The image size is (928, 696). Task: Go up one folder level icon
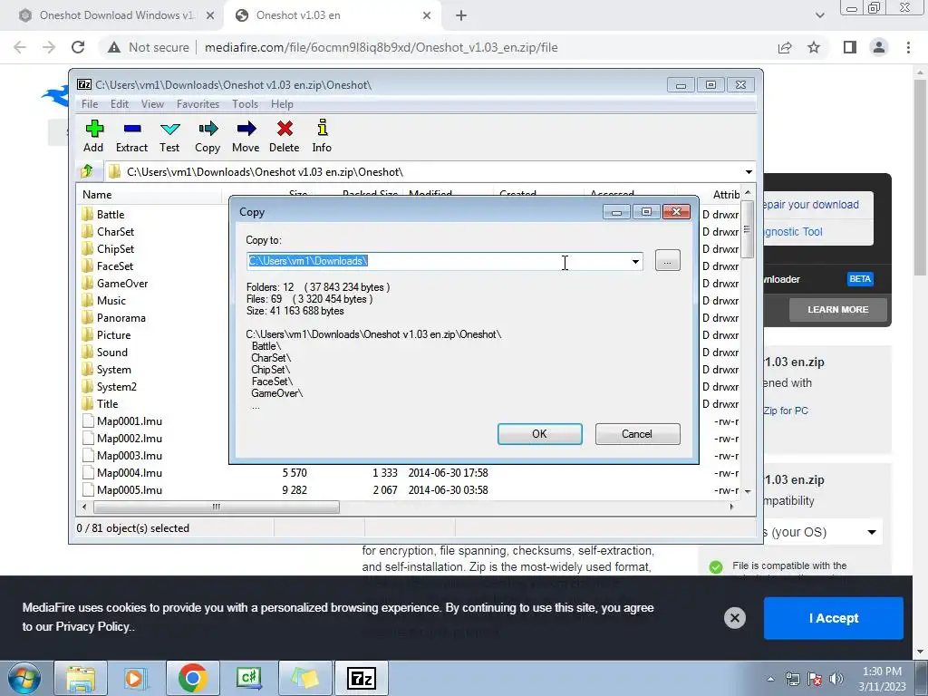click(x=87, y=171)
